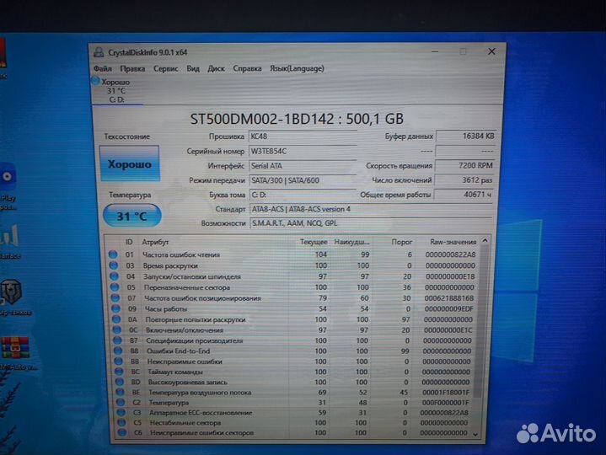This screenshot has height=455, width=606.
Task: Click status icon for B8 Ошибки End-to-End
Action: click(118, 351)
